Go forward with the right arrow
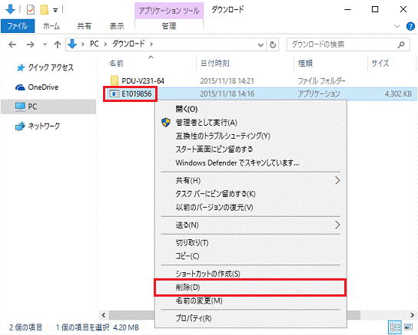This screenshot has height=335, width=418. coord(31,44)
